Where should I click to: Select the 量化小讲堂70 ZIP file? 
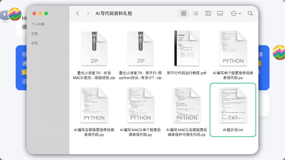point(94,48)
